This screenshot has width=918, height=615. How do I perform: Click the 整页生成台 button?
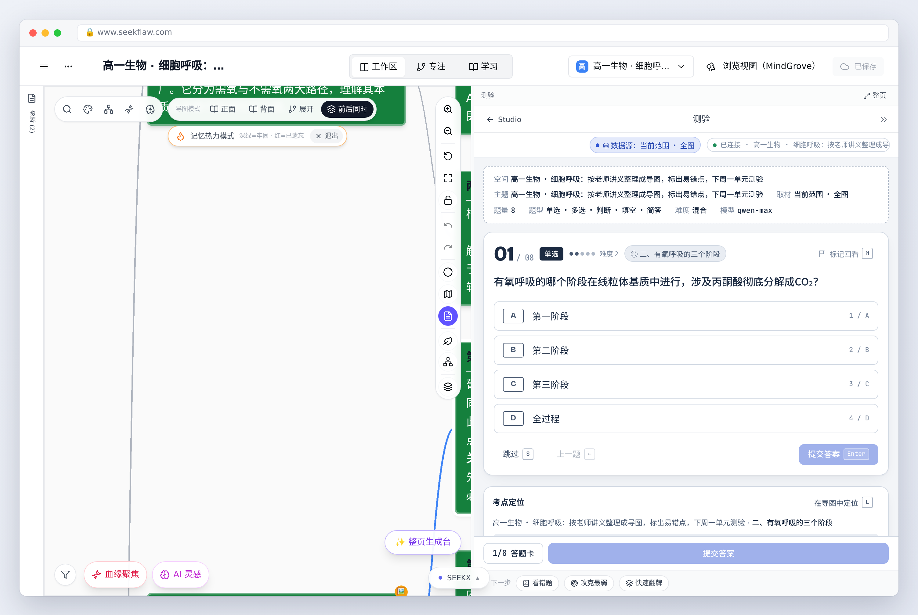point(422,542)
